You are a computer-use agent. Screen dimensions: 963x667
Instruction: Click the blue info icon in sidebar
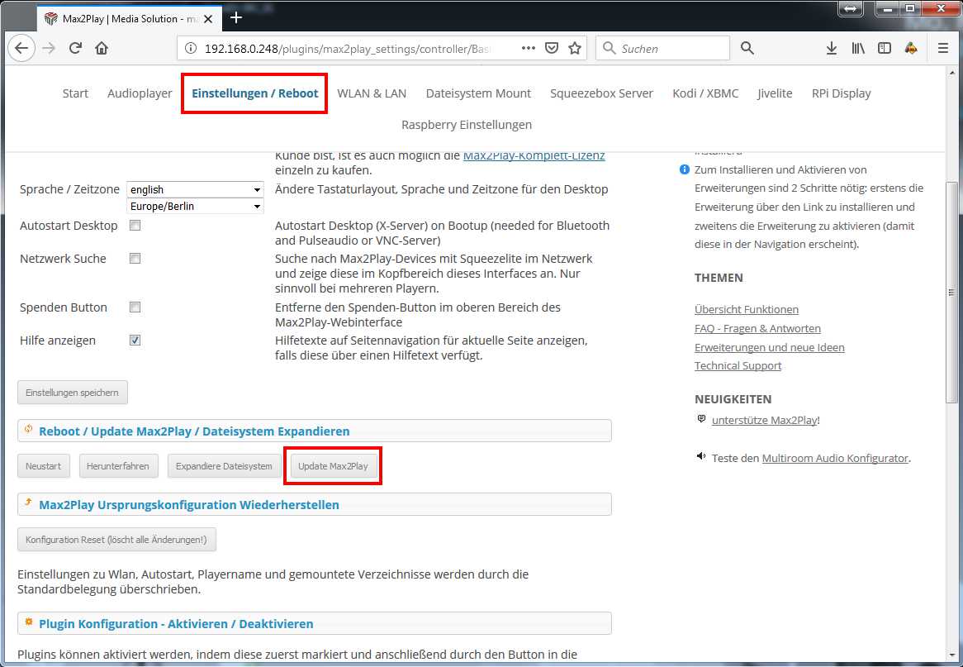(x=684, y=169)
